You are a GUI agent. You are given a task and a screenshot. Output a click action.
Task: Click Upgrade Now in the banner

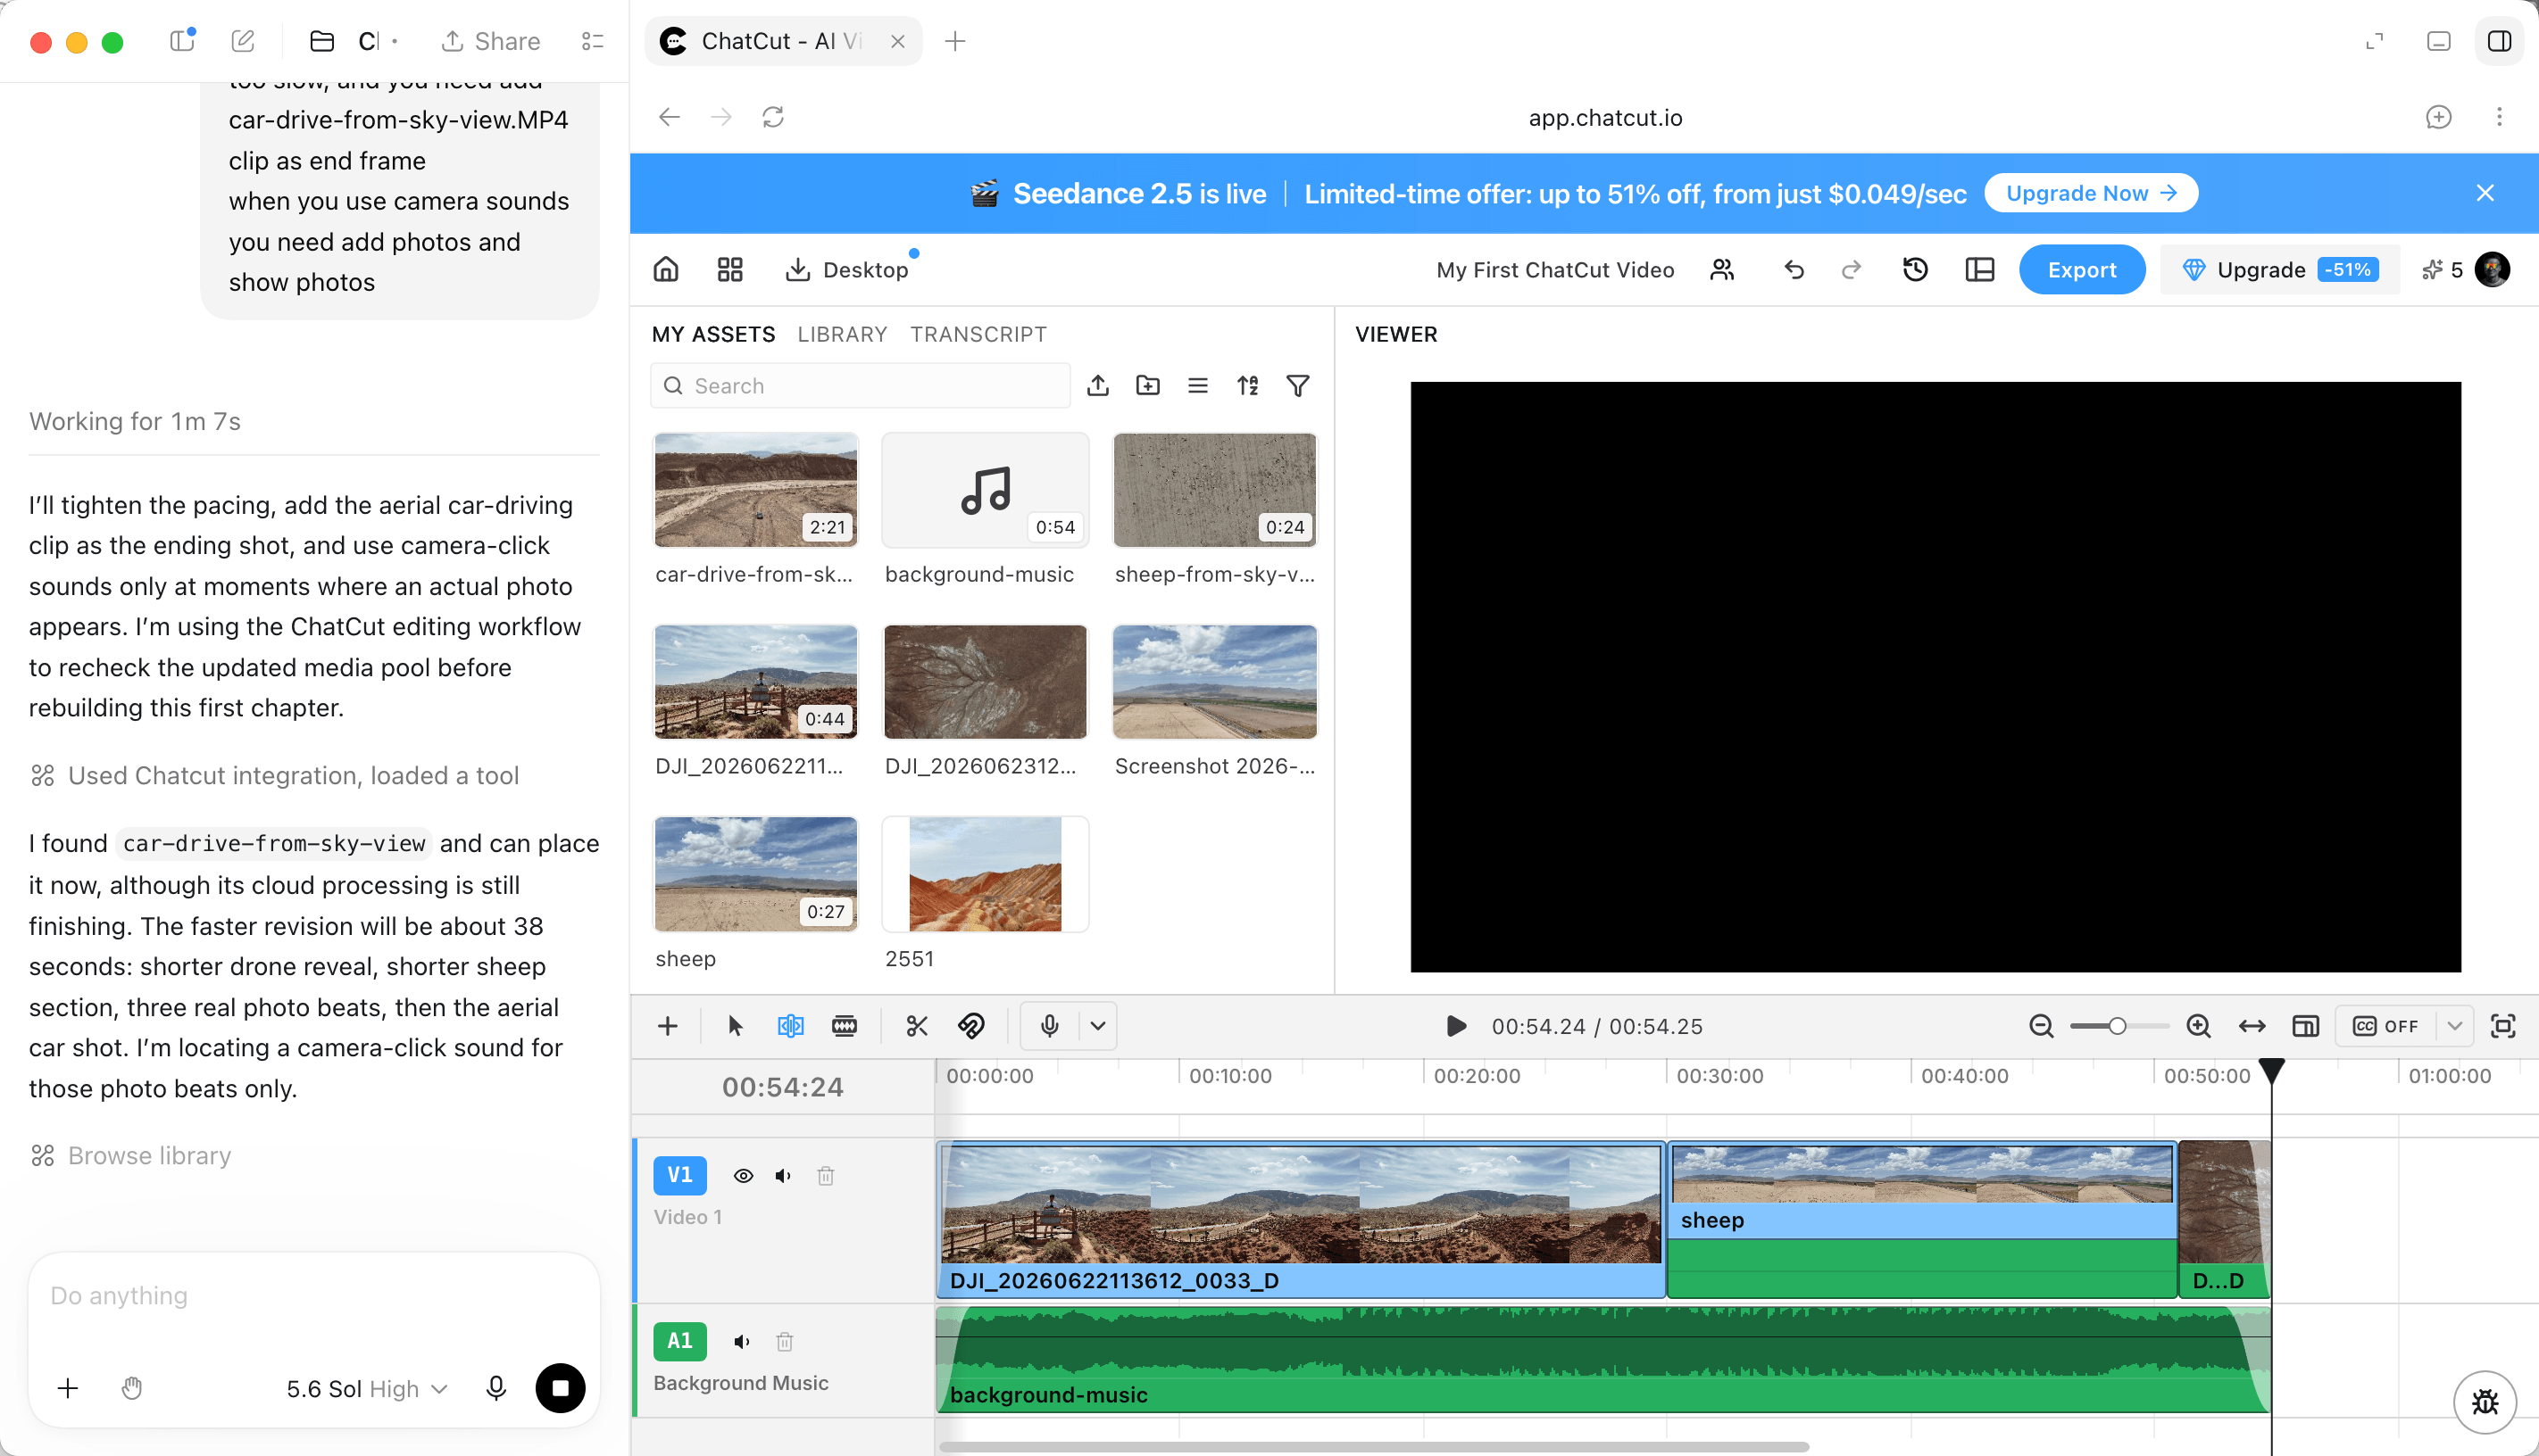click(x=2091, y=193)
